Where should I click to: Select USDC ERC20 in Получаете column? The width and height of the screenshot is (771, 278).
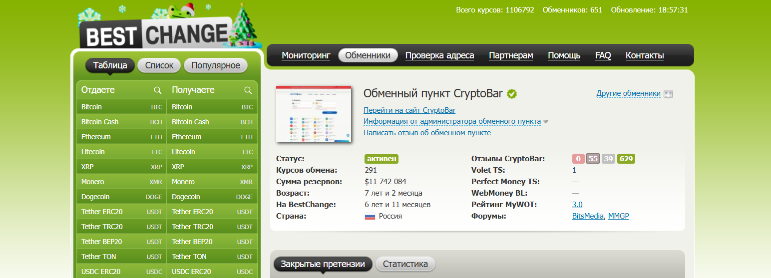tap(212, 271)
